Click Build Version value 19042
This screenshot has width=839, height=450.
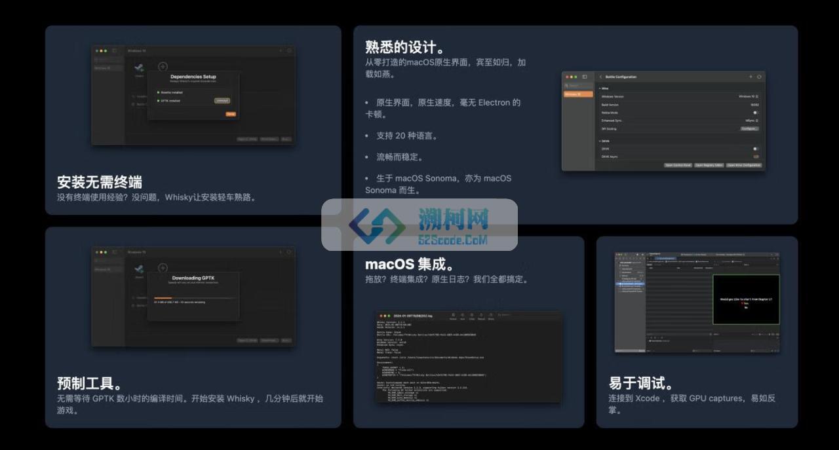coord(754,105)
